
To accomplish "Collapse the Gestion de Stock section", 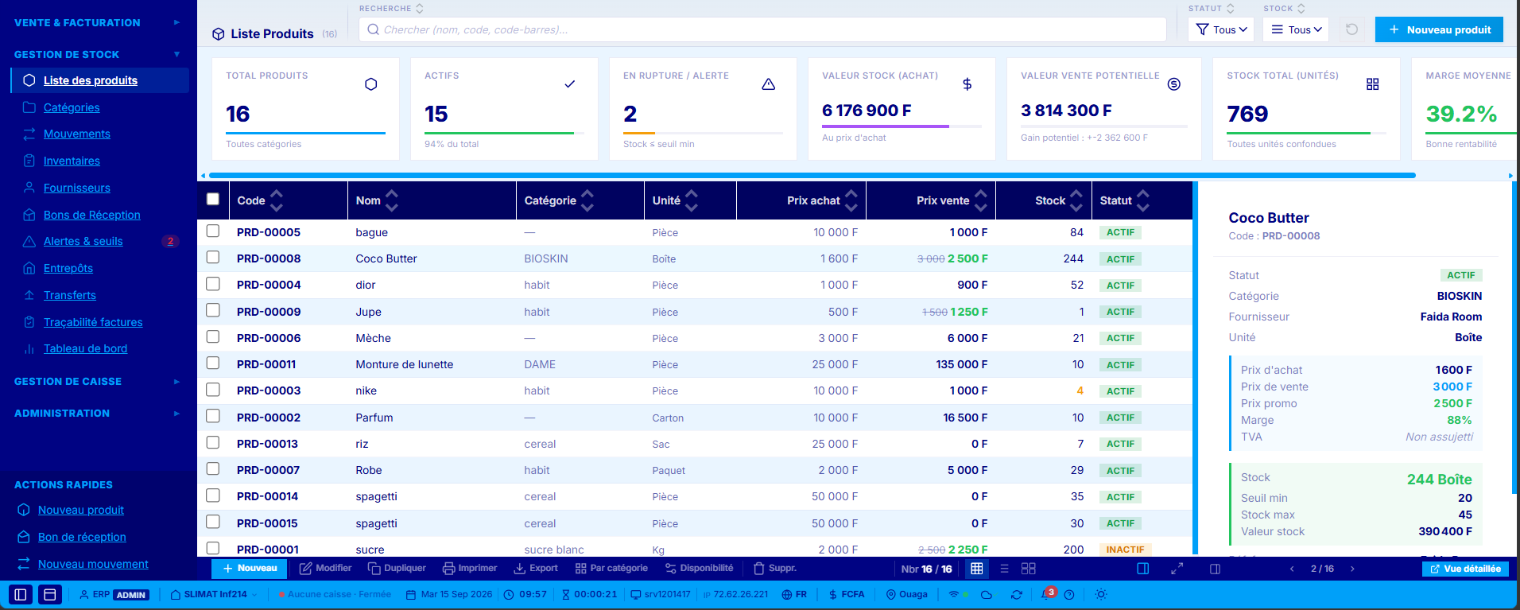I will (x=97, y=55).
